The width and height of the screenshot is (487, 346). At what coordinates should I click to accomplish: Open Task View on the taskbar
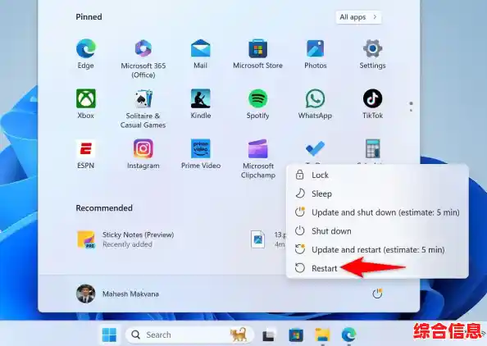268,335
